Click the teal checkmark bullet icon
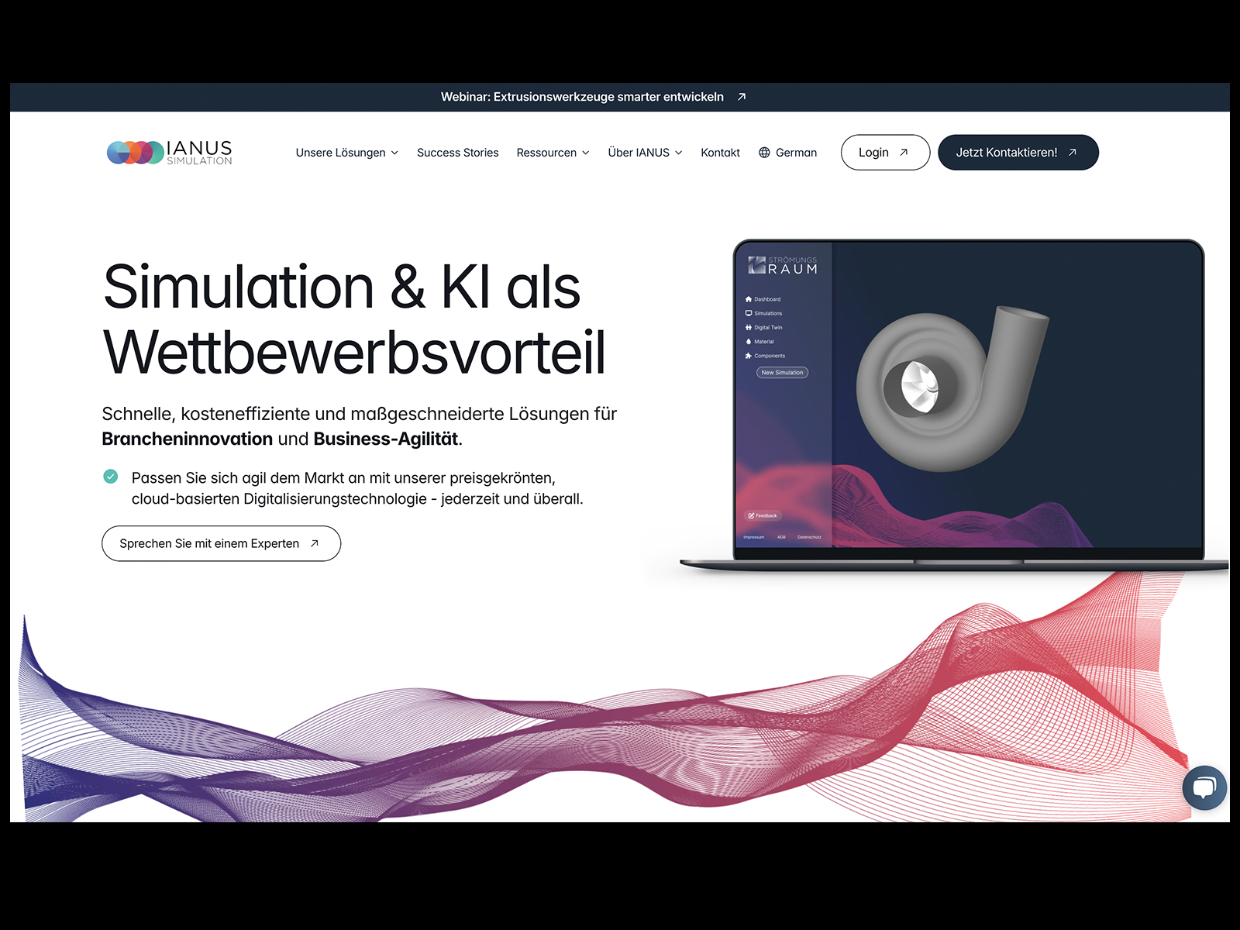 tap(111, 477)
